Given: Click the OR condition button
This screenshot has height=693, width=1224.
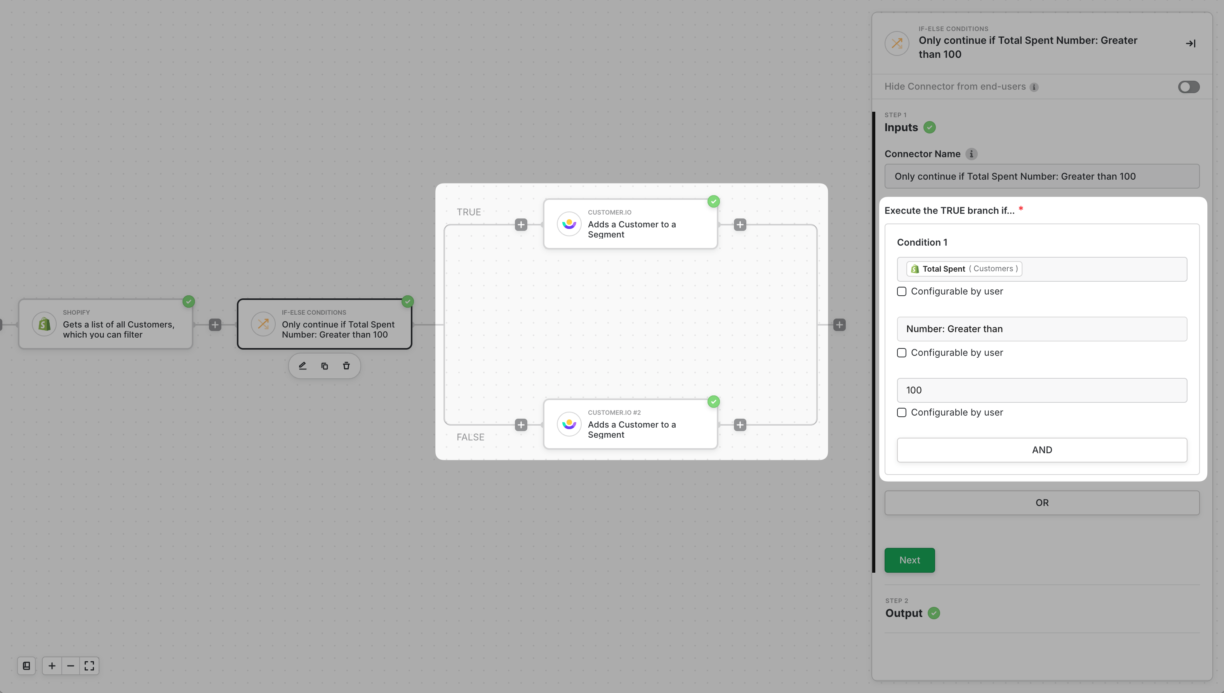Looking at the screenshot, I should (1041, 502).
